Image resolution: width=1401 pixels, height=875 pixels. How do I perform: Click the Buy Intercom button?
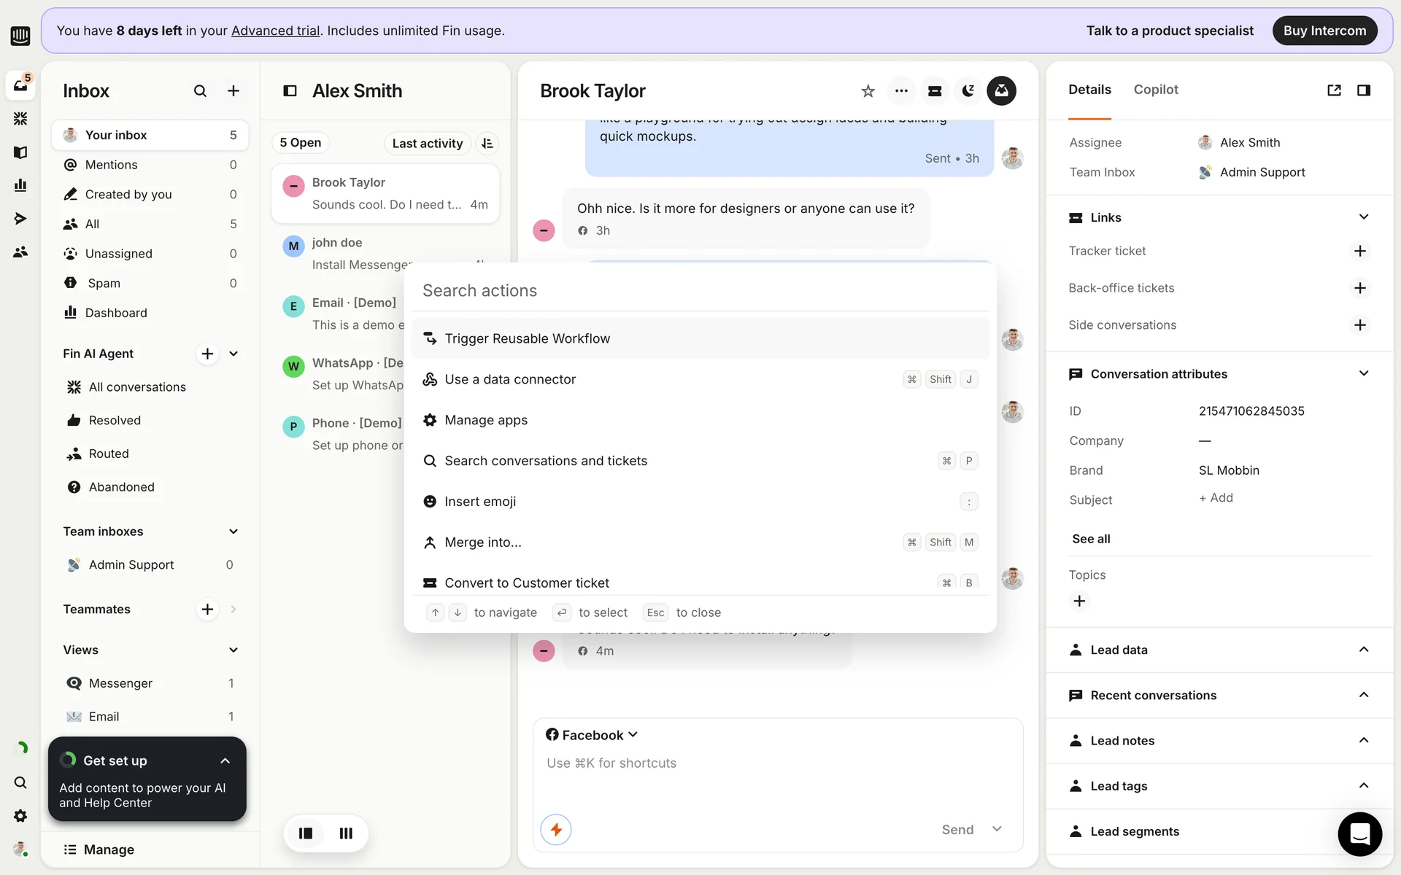pos(1324,31)
